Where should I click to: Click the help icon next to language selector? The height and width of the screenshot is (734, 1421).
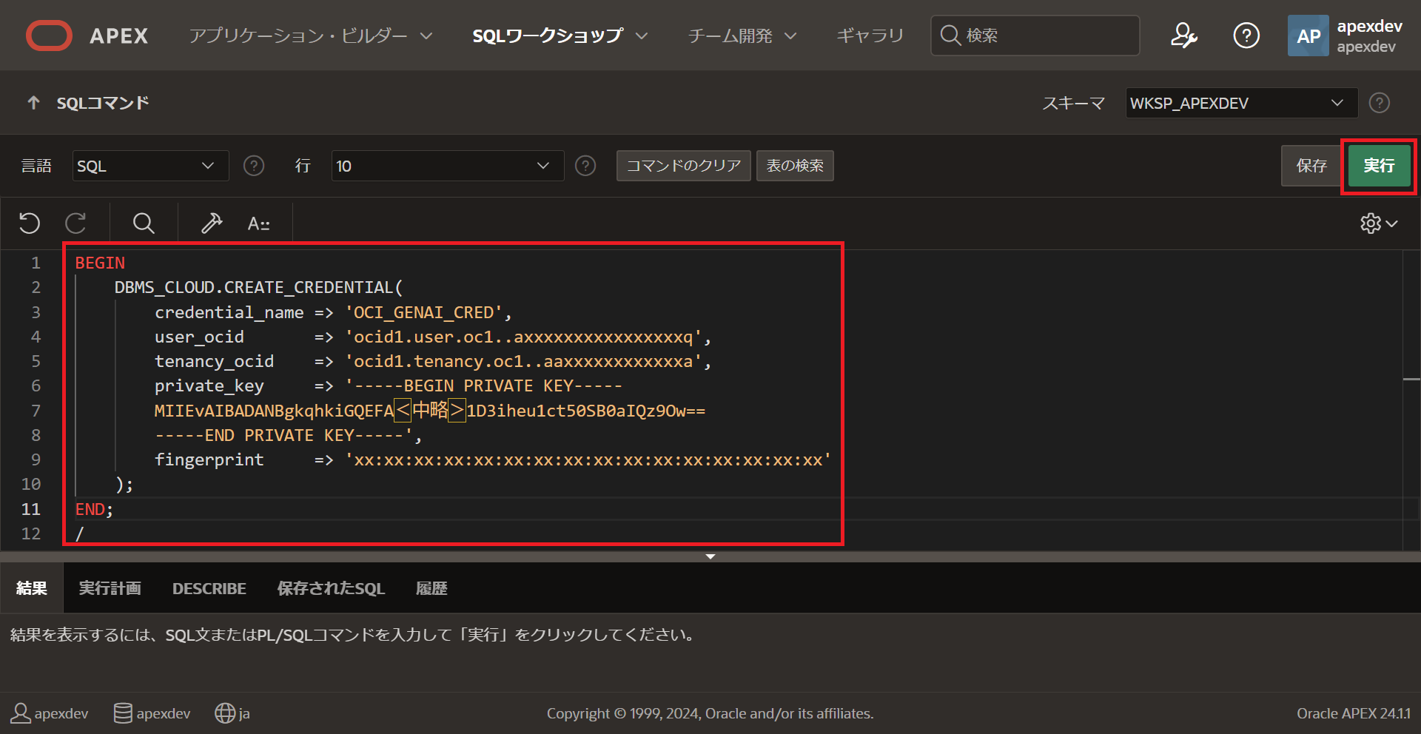(x=254, y=166)
